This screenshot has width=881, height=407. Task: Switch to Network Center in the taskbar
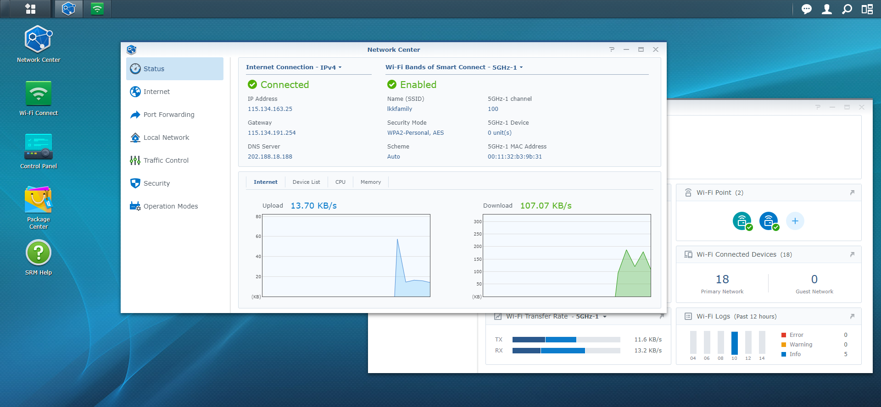coord(69,9)
